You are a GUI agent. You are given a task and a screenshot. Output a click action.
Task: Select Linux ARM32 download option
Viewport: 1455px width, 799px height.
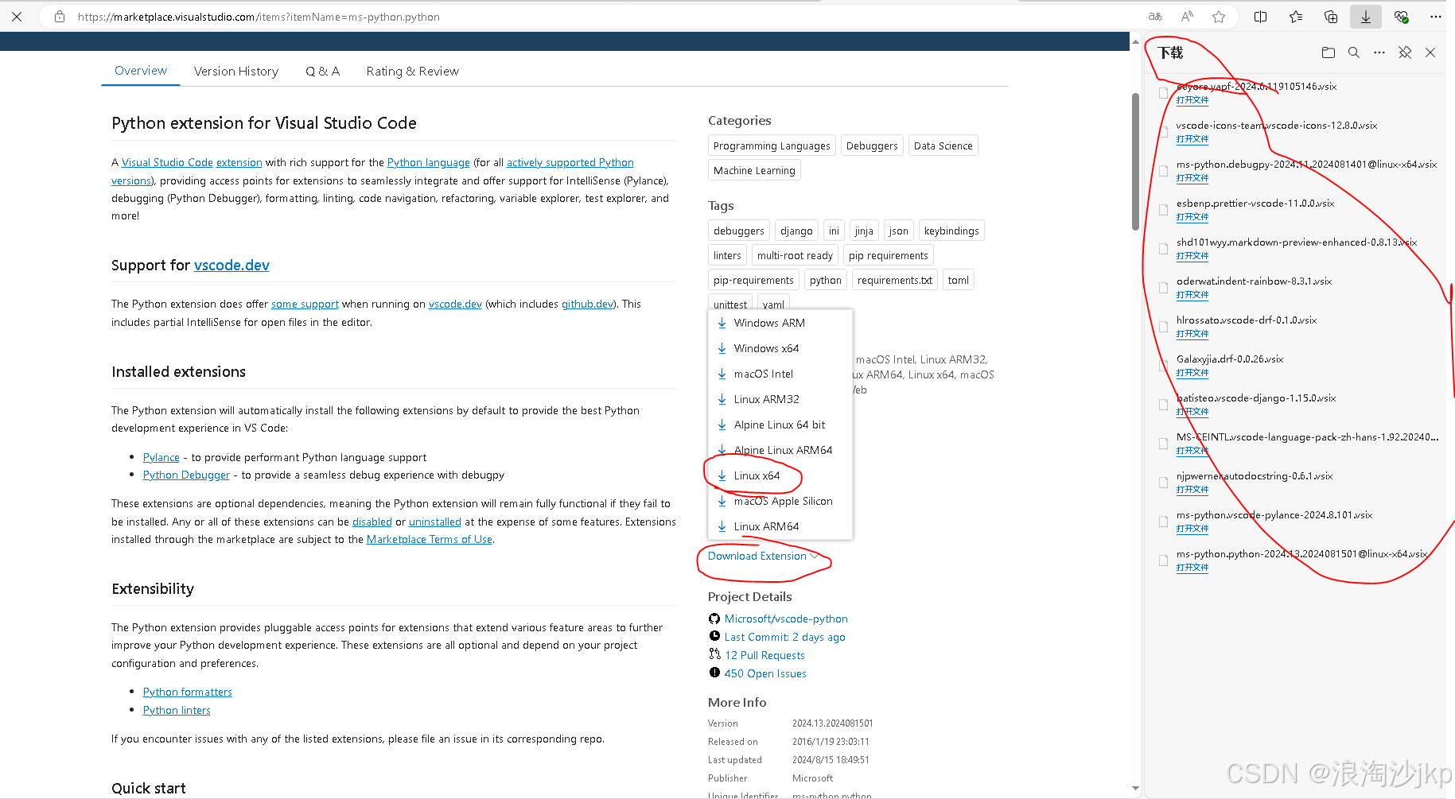(x=767, y=399)
